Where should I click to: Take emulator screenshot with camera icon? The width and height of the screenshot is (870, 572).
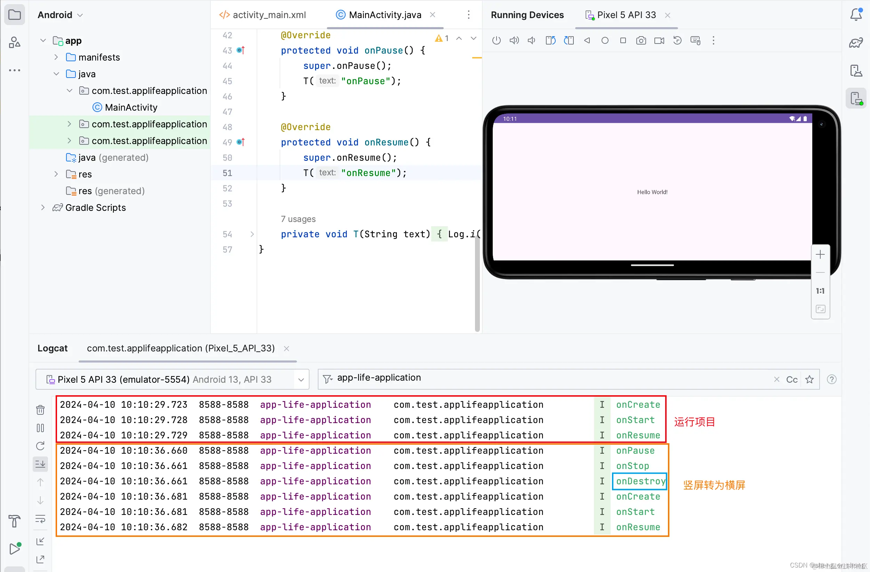641,40
